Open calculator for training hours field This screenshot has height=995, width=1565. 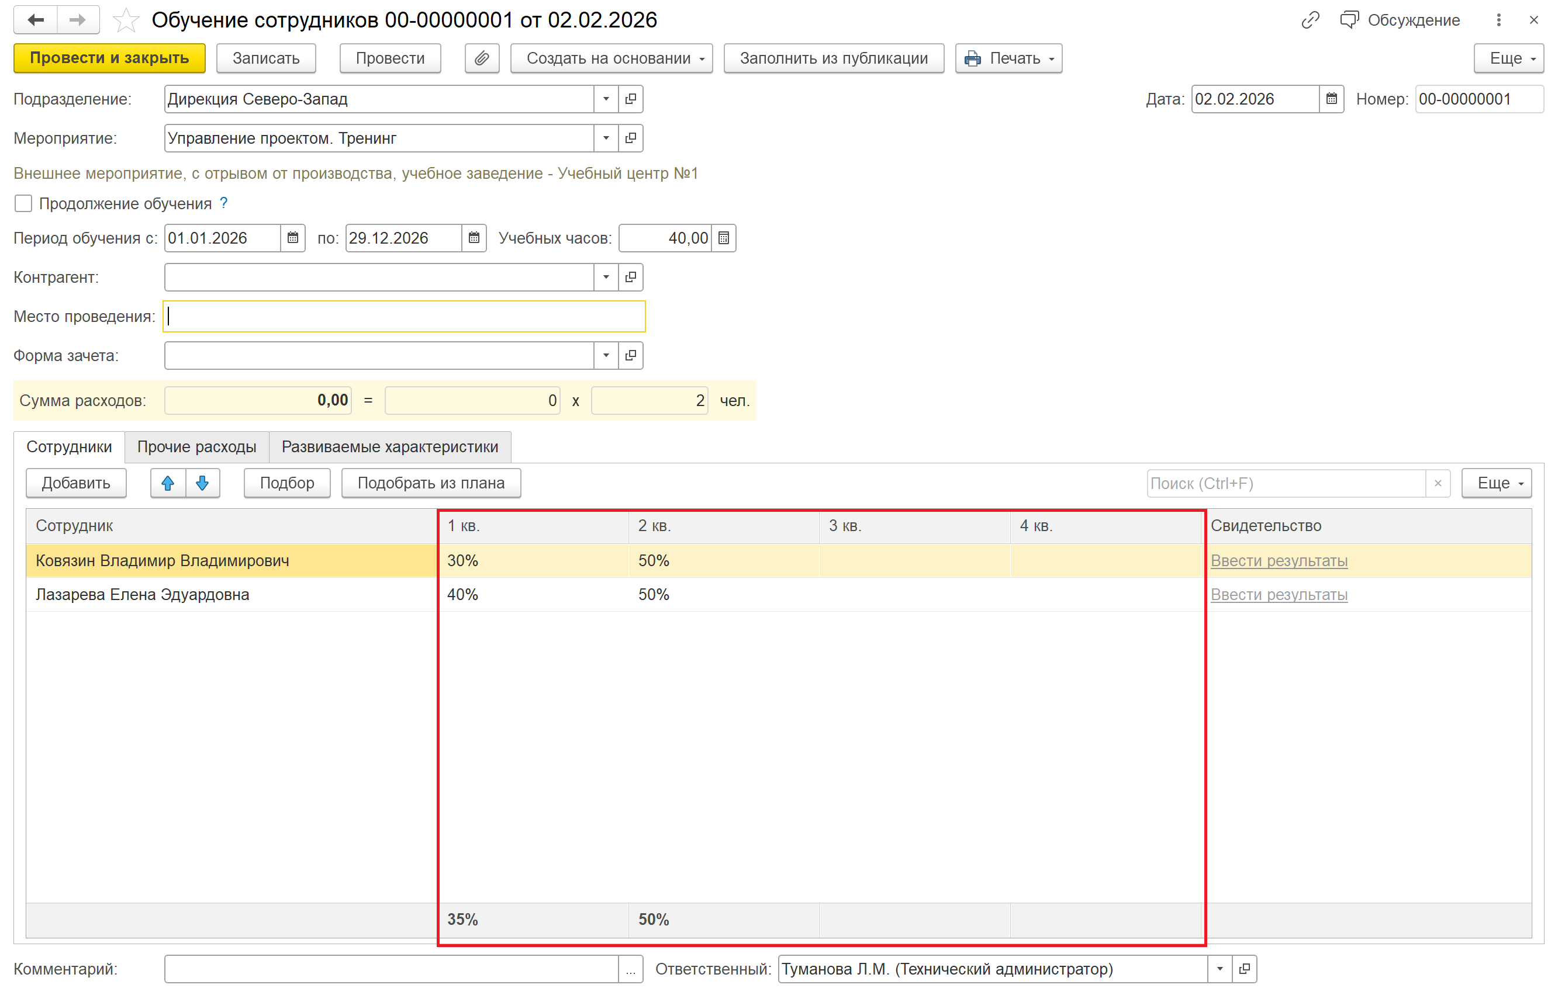point(723,238)
